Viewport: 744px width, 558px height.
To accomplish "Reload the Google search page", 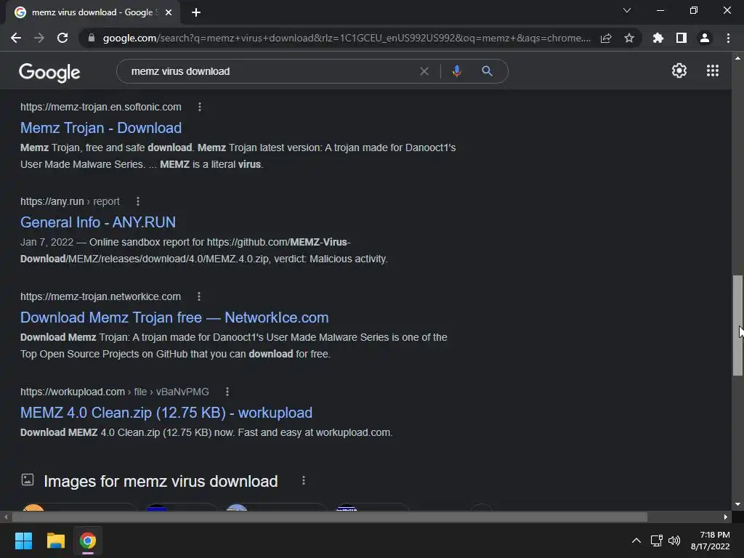I will (x=62, y=38).
